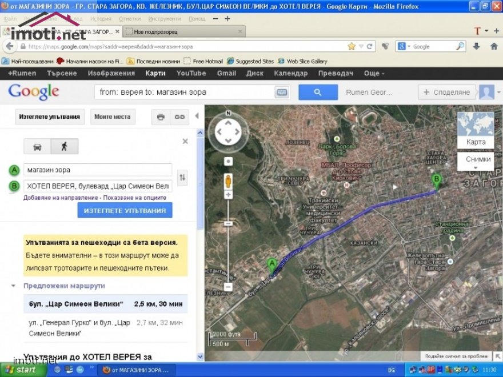Collapse the left panel arrow
503x377 pixels.
click(x=197, y=116)
